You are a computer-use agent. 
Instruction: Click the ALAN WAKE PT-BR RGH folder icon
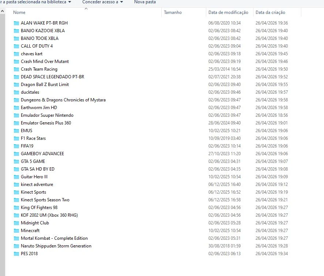click(16, 23)
